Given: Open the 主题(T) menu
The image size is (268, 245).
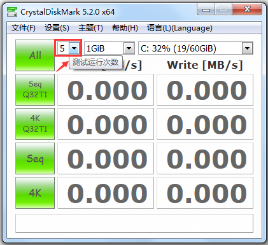Looking at the screenshot, I should 90,28.
